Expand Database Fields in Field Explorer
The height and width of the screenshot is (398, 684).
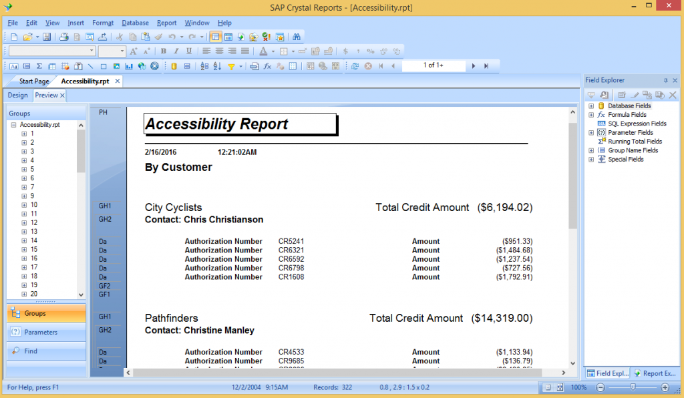click(x=591, y=106)
